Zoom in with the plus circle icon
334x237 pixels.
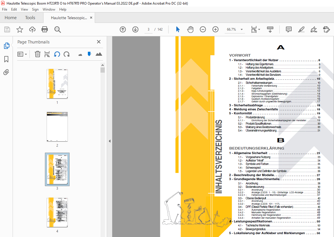coord(215,29)
